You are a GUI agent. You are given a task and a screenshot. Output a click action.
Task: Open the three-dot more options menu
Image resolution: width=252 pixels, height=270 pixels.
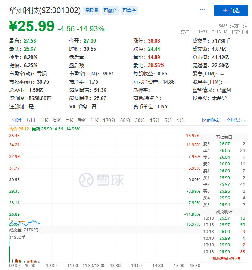click(202, 10)
